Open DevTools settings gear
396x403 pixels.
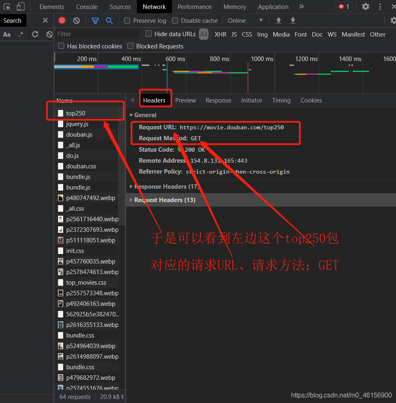[x=366, y=7]
